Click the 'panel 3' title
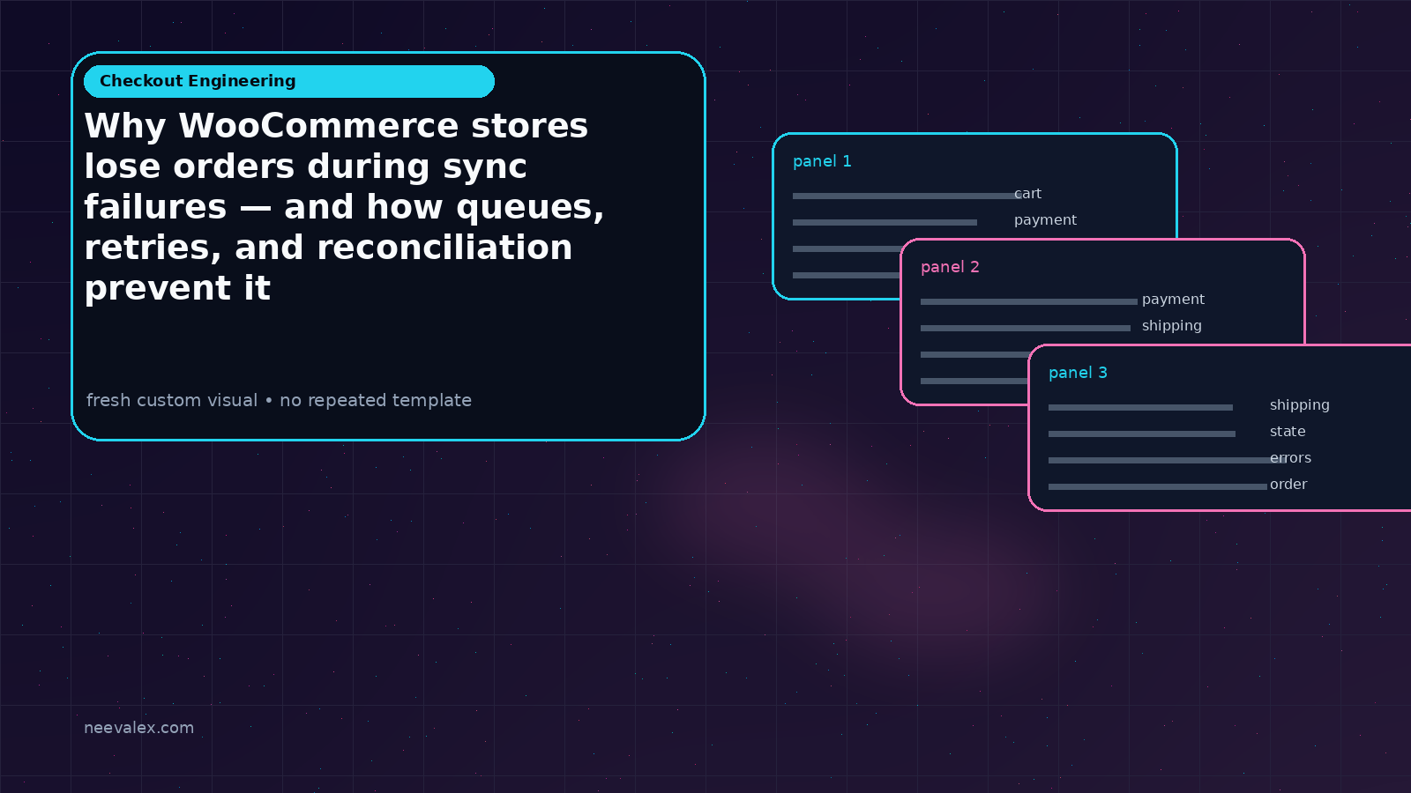Viewport: 1411px width, 793px height. [1078, 373]
